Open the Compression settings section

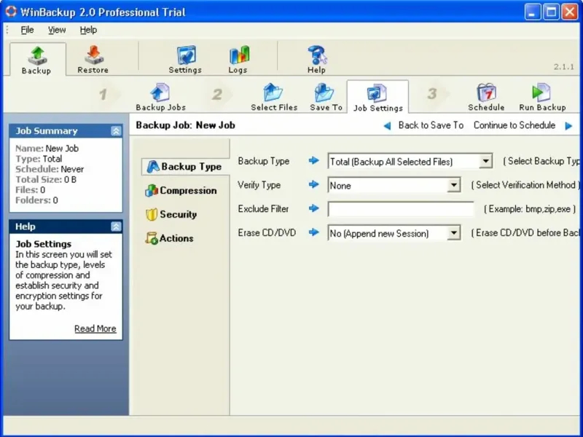click(x=181, y=191)
